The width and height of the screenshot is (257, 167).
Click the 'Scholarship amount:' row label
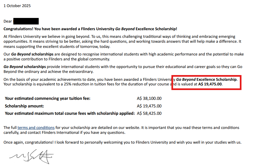[25, 106]
